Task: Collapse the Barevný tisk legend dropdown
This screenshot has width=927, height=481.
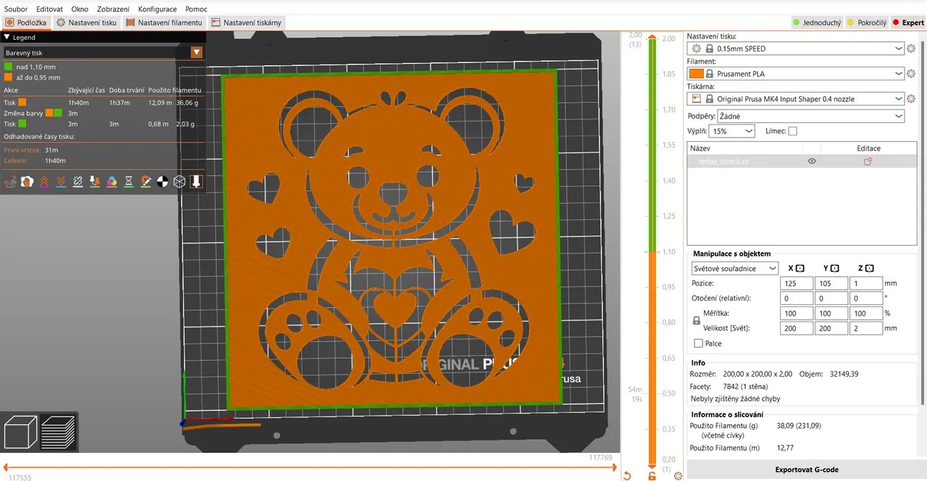Action: click(196, 52)
